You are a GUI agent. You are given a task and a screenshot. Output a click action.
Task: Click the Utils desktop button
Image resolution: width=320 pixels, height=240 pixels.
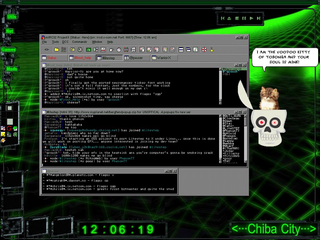tap(12, 17)
